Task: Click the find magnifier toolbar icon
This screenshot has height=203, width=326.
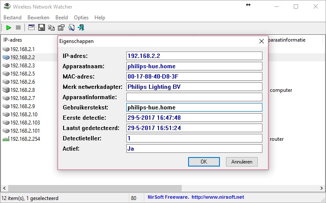Action: (x=71, y=27)
